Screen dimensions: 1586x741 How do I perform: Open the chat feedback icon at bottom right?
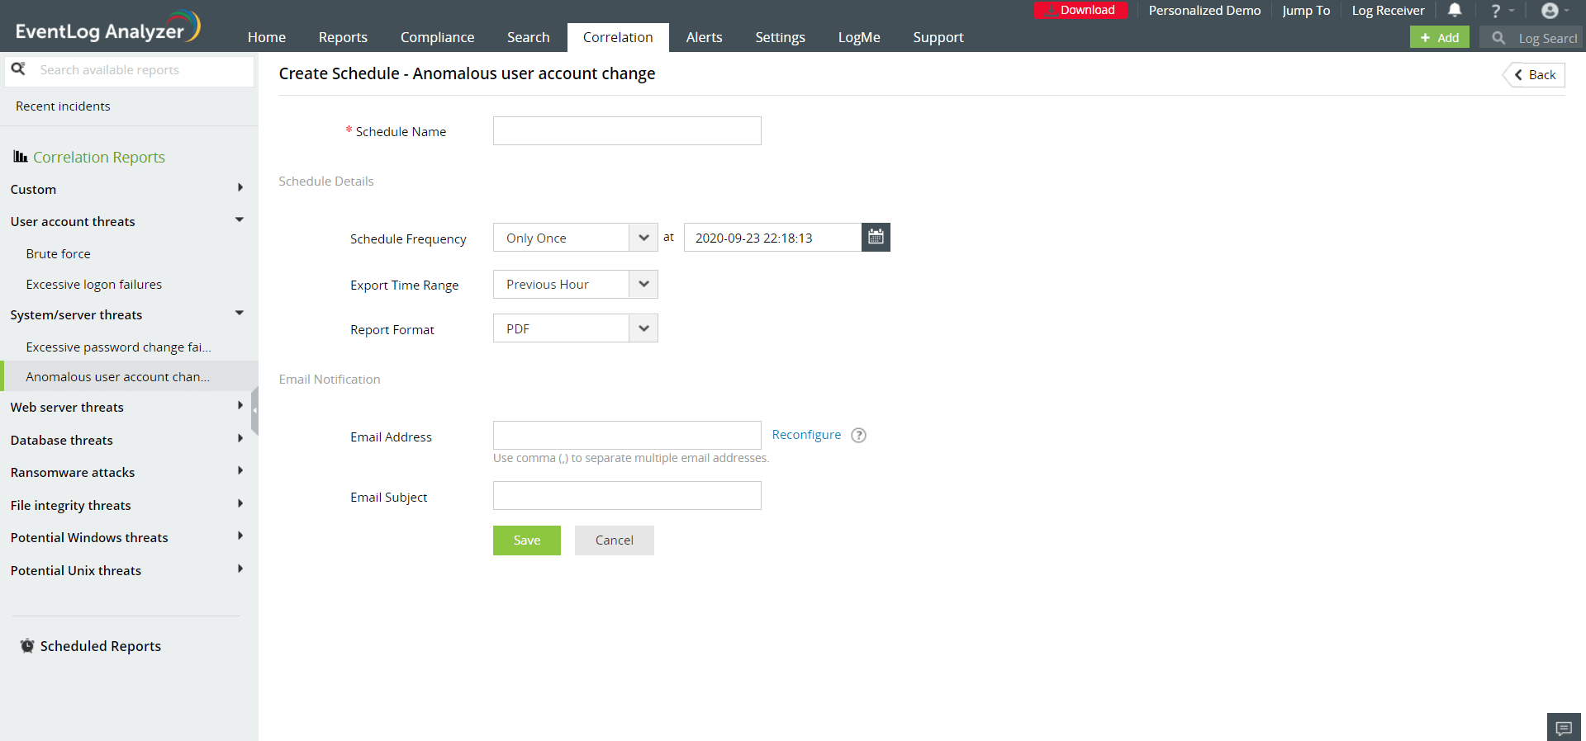1564,727
